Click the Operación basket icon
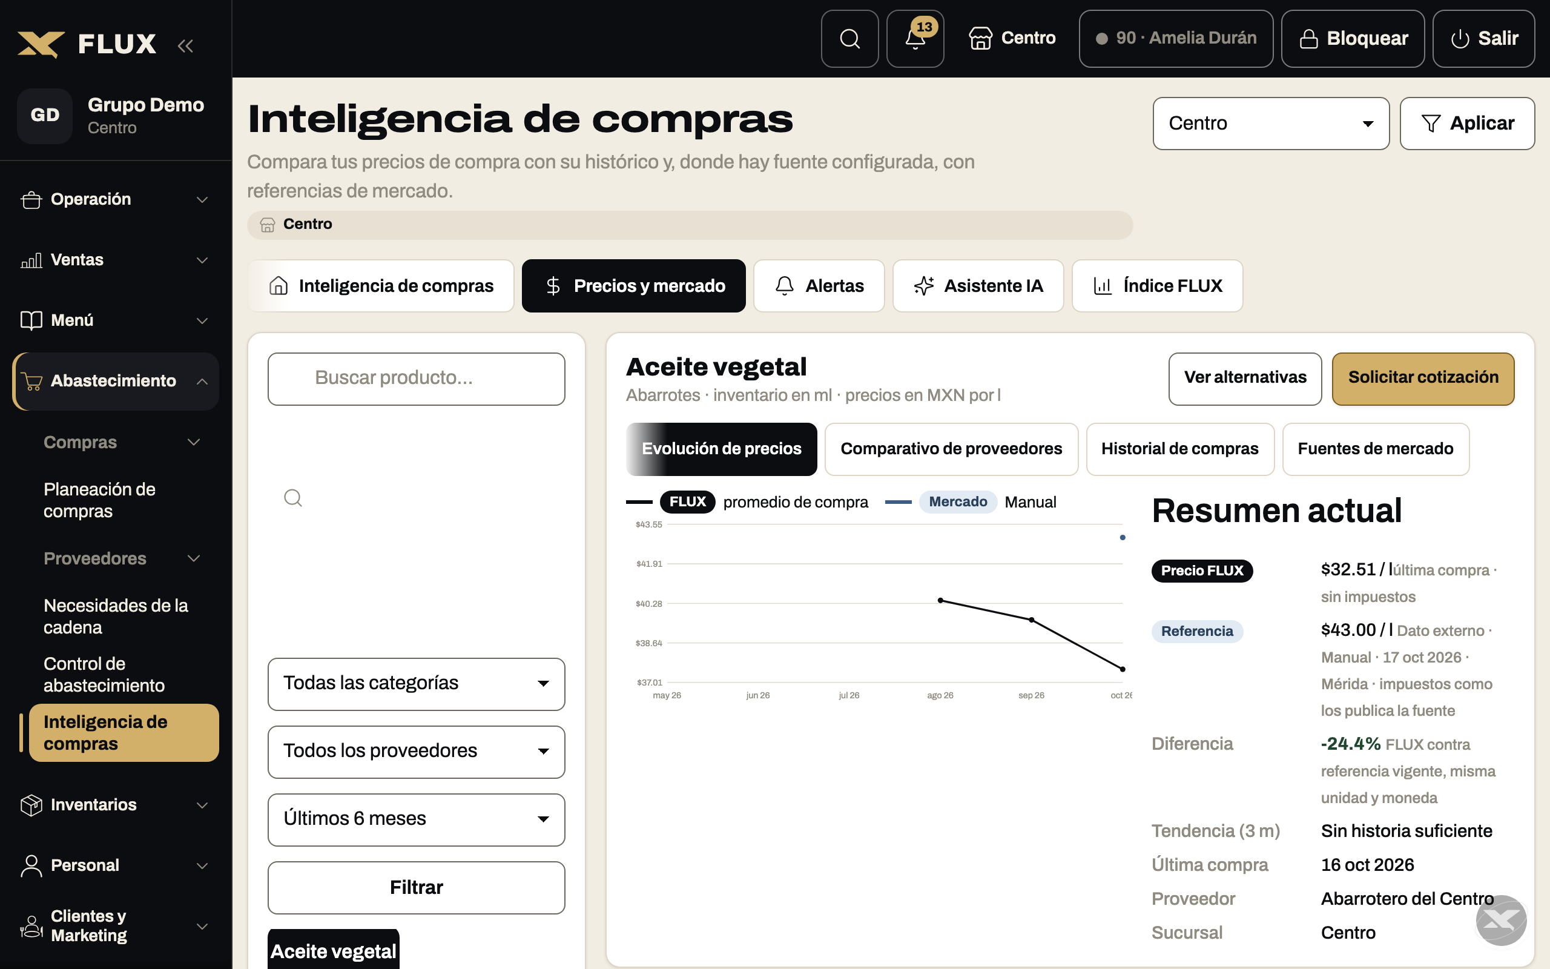The height and width of the screenshot is (969, 1550). tap(31, 200)
